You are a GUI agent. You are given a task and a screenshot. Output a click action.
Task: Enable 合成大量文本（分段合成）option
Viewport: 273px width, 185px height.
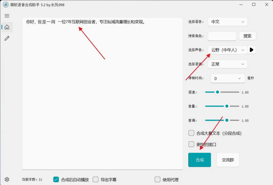pyautogui.click(x=191, y=133)
